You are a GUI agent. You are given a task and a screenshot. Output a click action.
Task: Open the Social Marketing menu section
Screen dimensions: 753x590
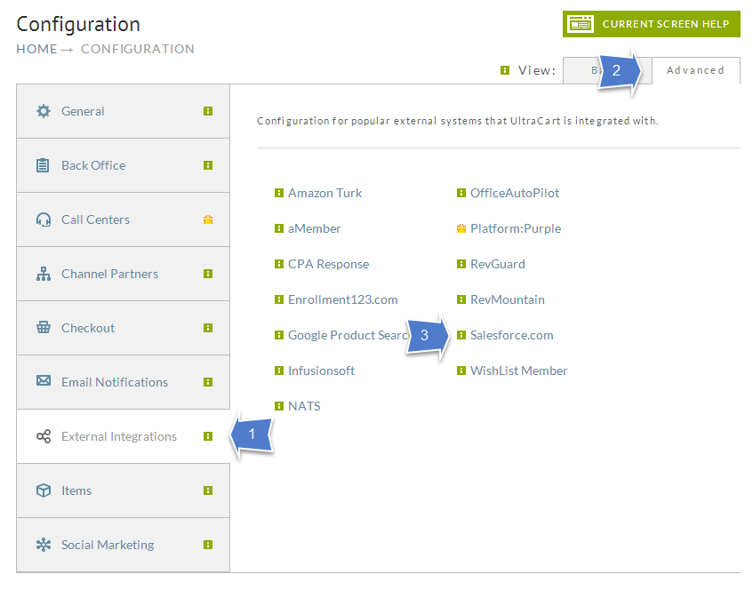[123, 545]
